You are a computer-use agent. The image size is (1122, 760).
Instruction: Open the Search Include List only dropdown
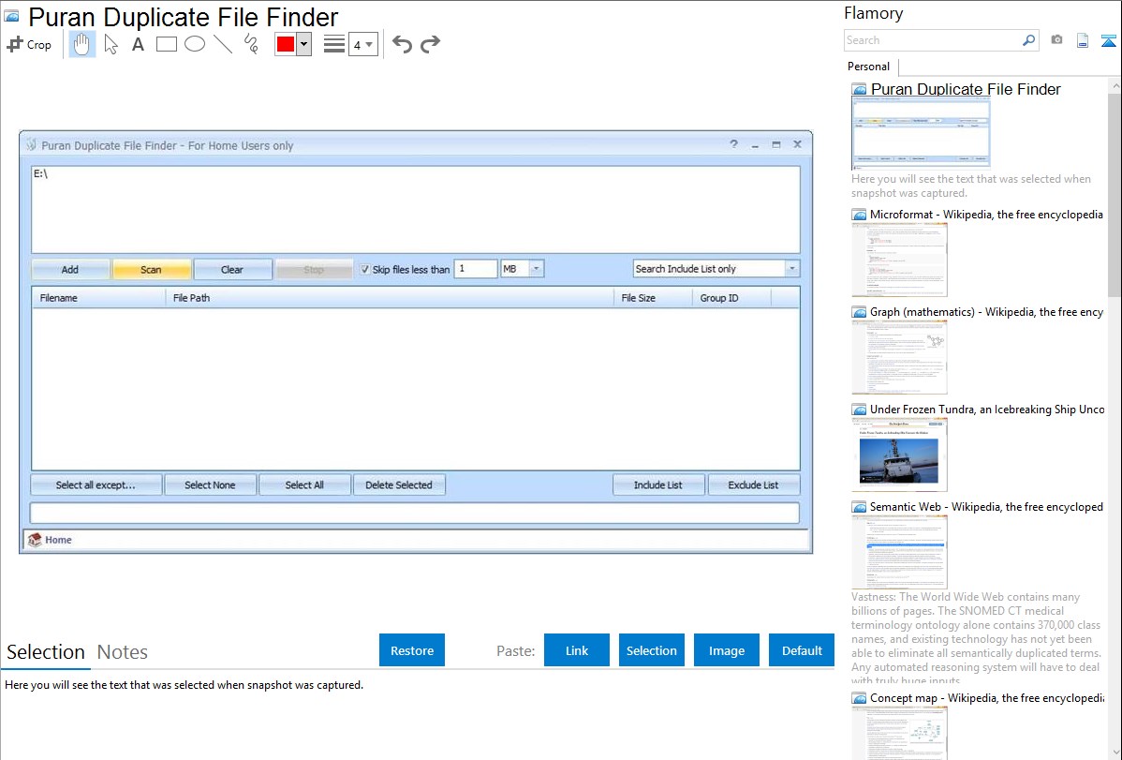pos(792,269)
